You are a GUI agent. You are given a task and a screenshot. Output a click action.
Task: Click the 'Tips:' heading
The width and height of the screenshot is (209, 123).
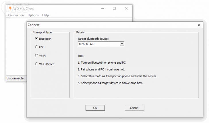[x=81, y=56]
